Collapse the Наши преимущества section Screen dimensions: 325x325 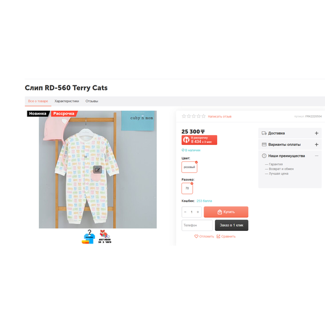[x=316, y=156]
